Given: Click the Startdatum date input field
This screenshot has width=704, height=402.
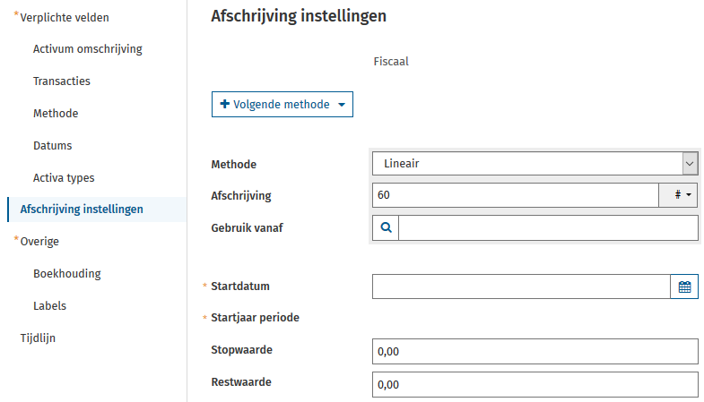Looking at the screenshot, I should click(520, 287).
